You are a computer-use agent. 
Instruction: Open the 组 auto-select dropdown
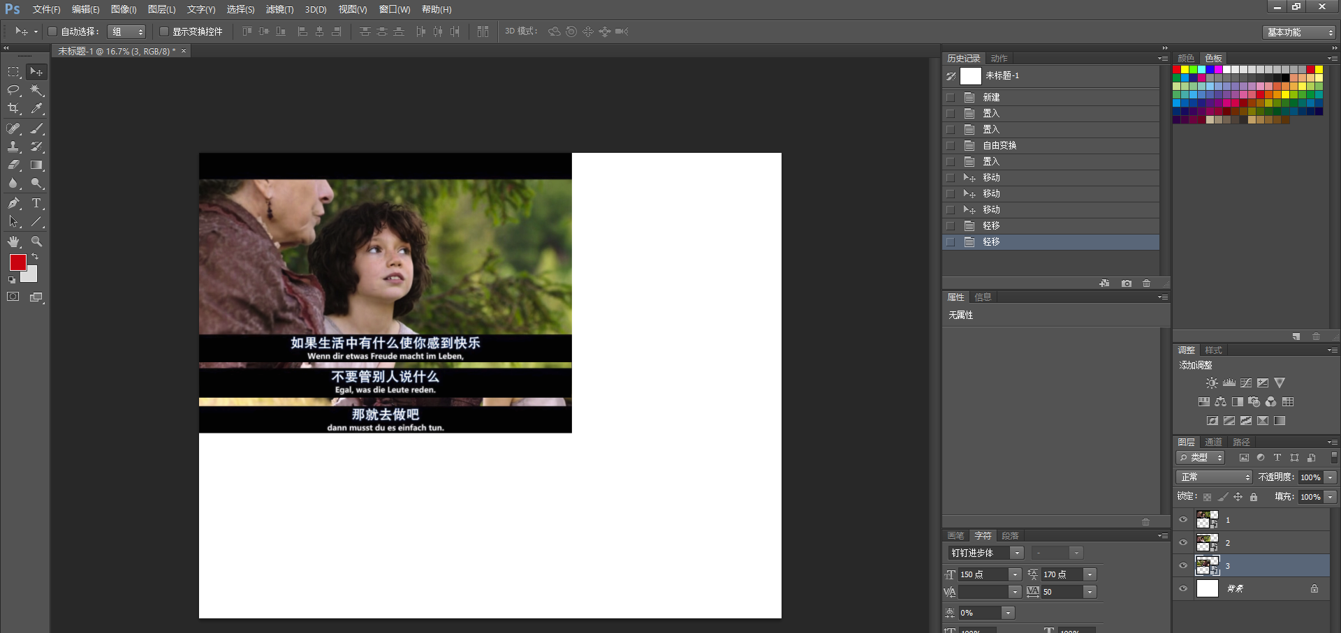[127, 31]
